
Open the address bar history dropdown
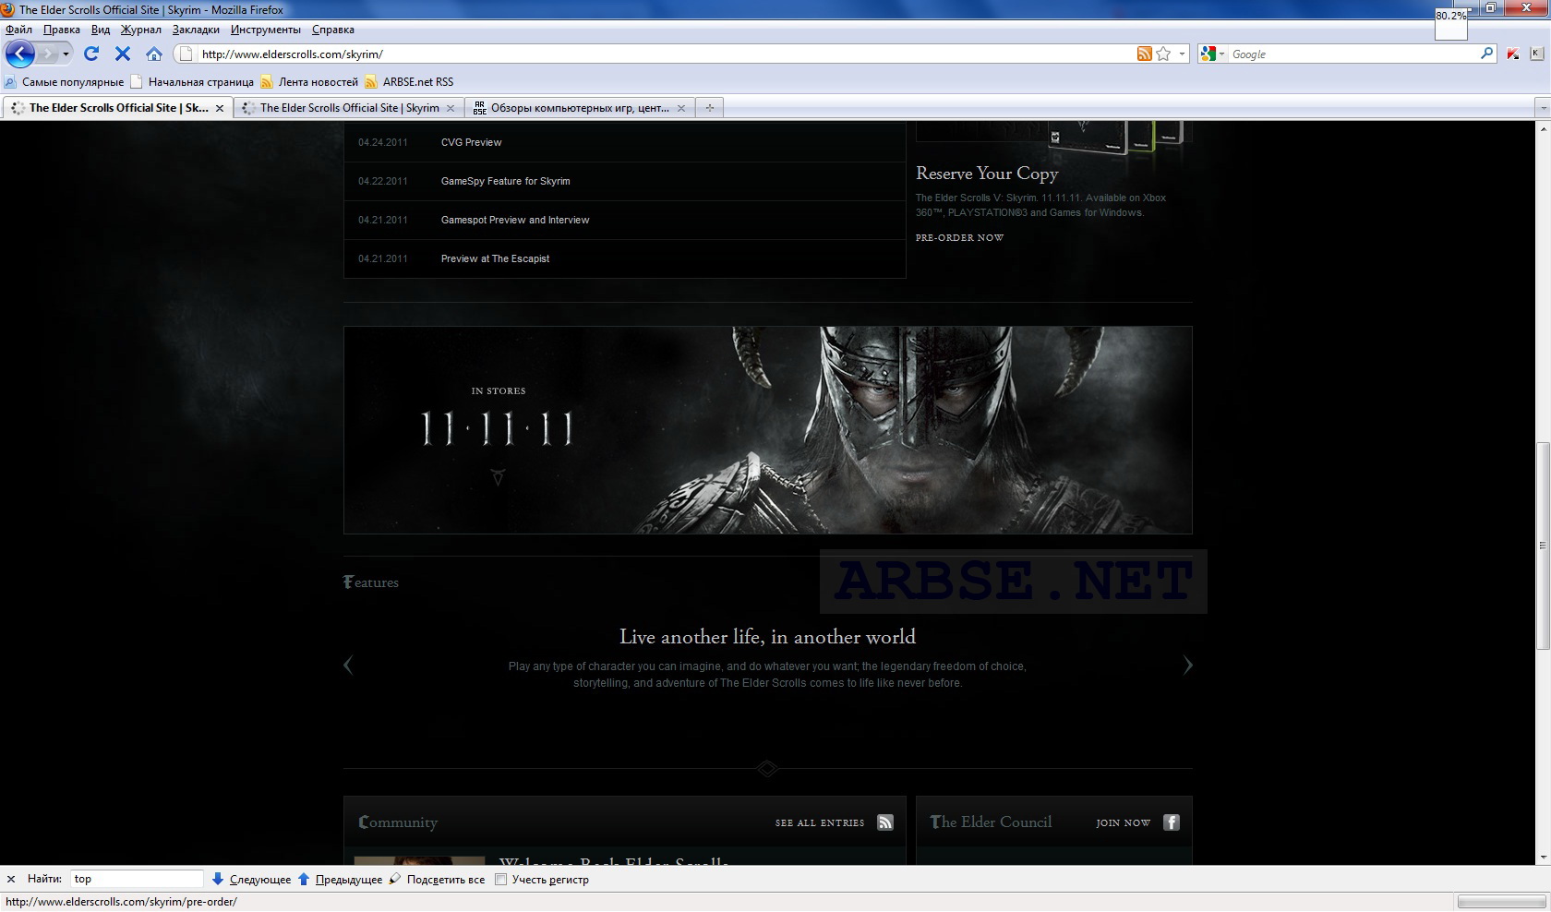pos(1182,54)
